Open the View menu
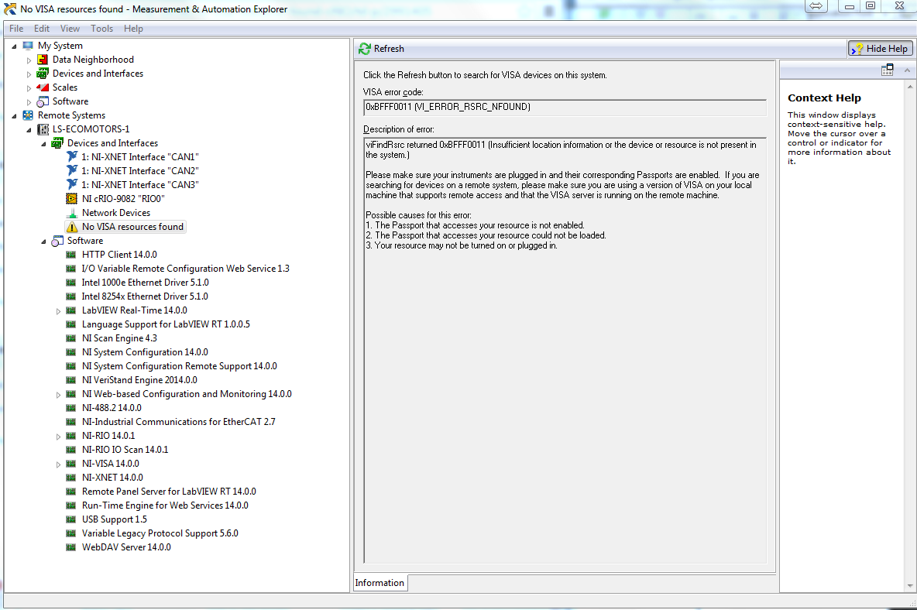Screen dimensions: 917x610 tap(70, 28)
